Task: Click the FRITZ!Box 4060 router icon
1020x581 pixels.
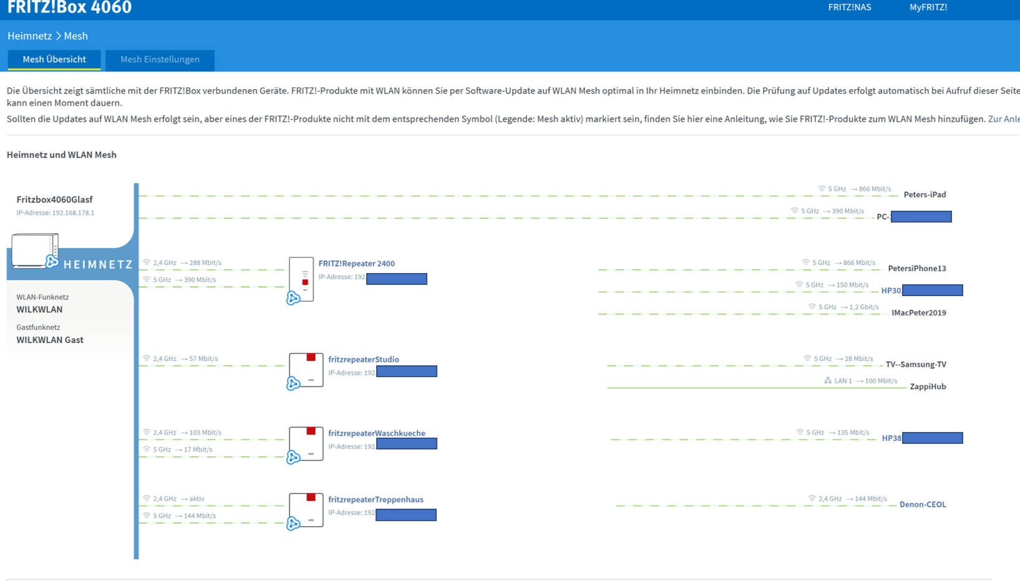Action: [x=35, y=251]
